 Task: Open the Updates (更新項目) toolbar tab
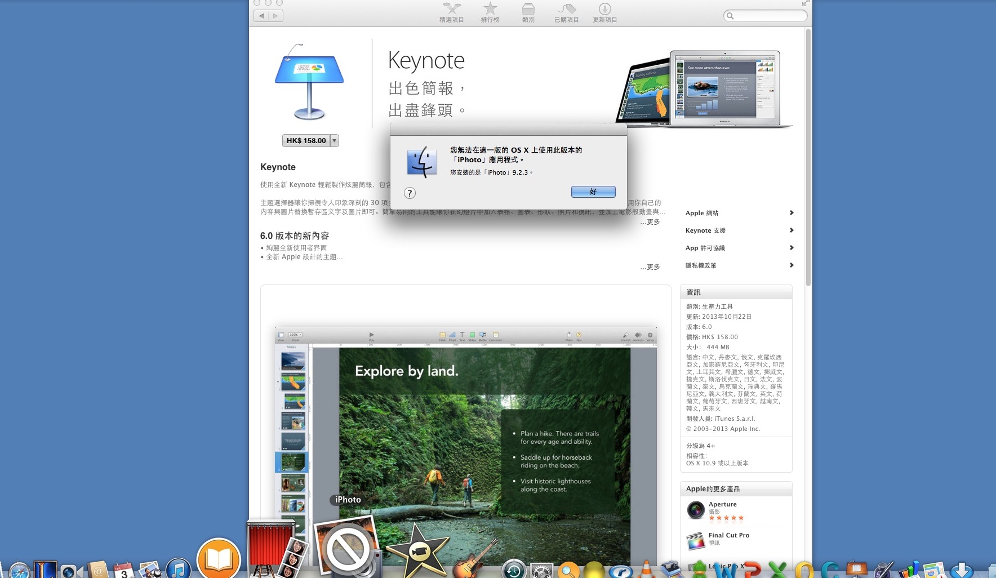tap(604, 12)
